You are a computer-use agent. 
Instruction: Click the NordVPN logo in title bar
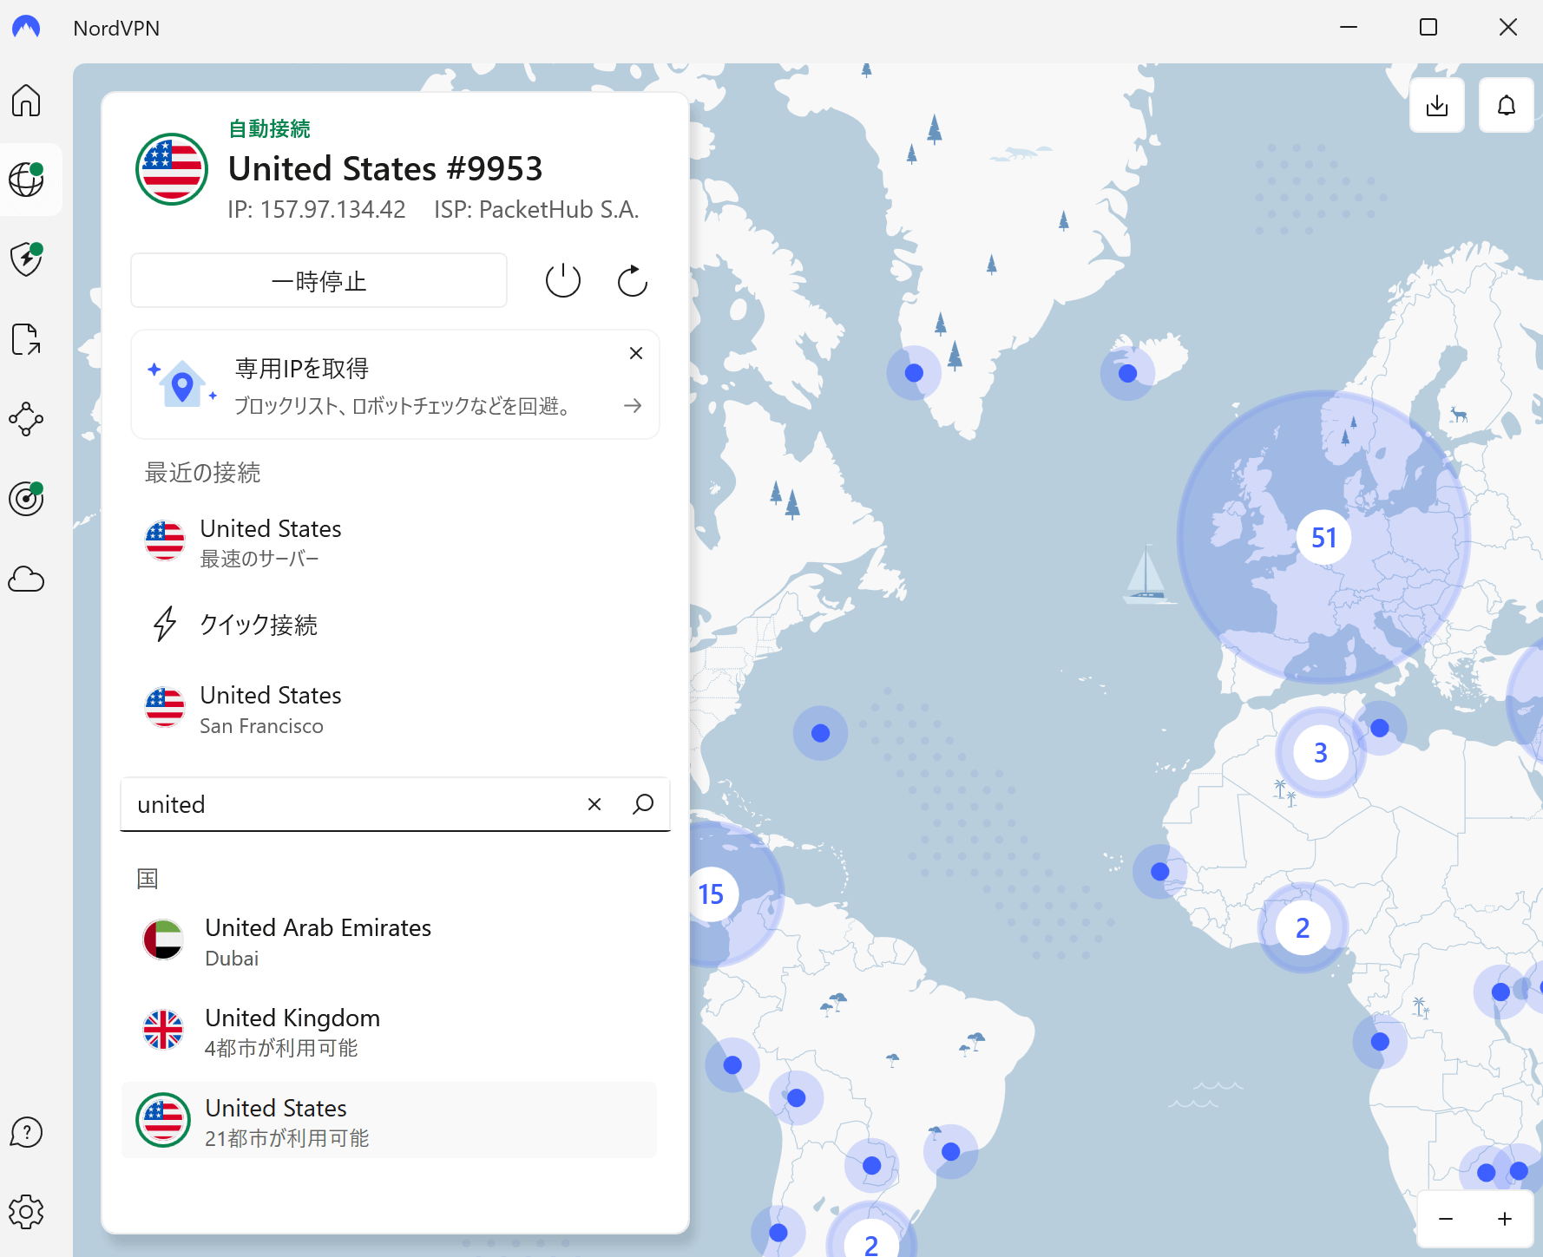tap(26, 28)
